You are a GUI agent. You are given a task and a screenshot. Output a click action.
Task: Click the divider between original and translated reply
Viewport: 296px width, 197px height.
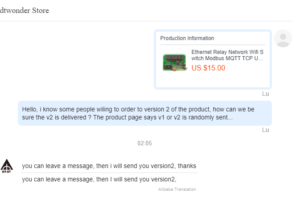pyautogui.click(x=109, y=172)
